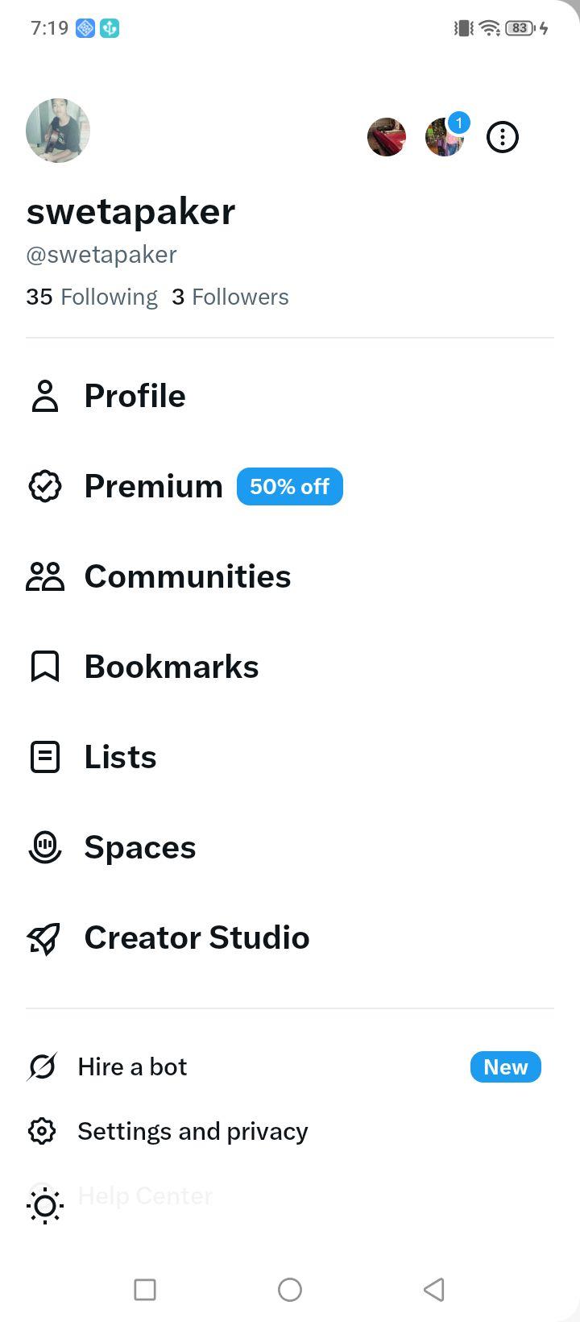Switch to first alternate account avatar
This screenshot has width=580, height=1322.
[x=387, y=137]
